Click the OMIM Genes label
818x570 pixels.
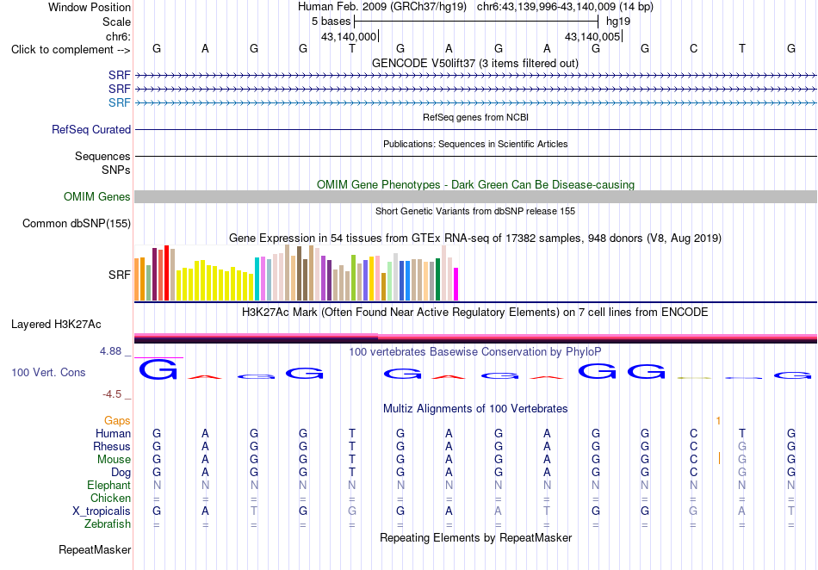[97, 196]
